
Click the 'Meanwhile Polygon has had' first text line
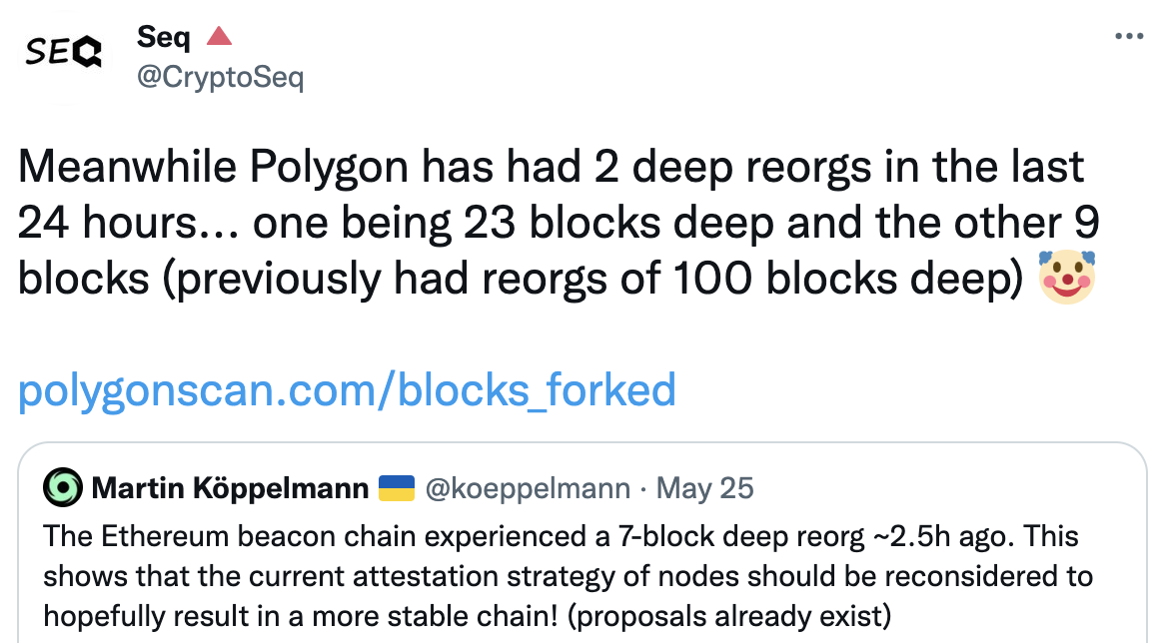550,167
